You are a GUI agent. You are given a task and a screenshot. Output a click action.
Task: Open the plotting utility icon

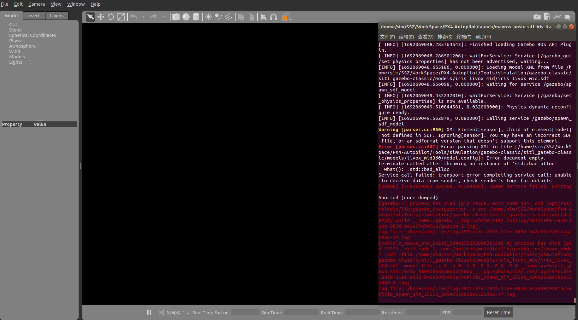557,17
